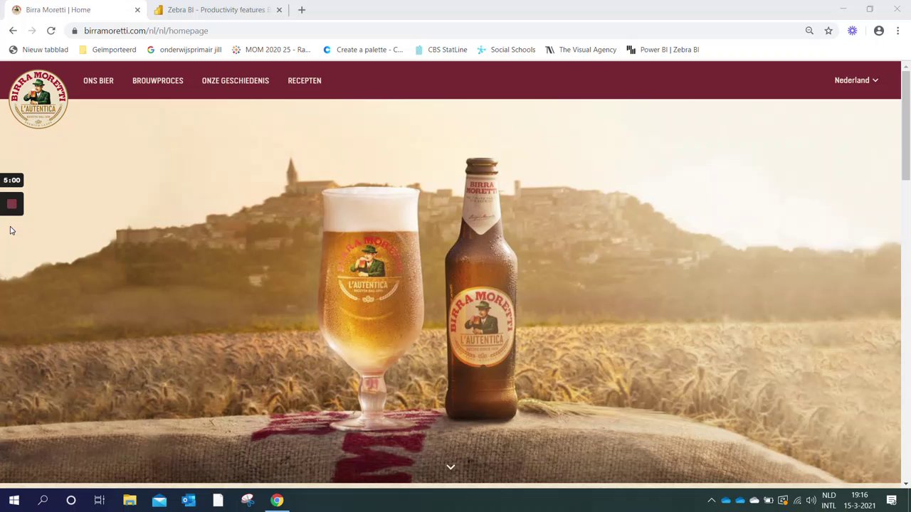Open Windows taskbar search
This screenshot has height=512, width=911.
click(x=43, y=501)
